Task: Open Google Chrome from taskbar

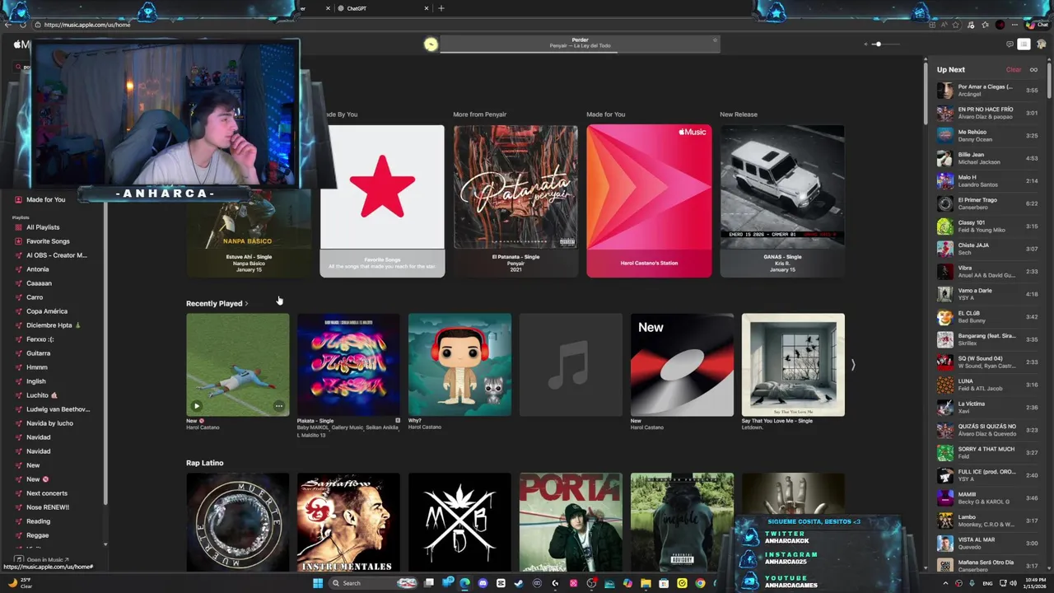Action: 700,583
